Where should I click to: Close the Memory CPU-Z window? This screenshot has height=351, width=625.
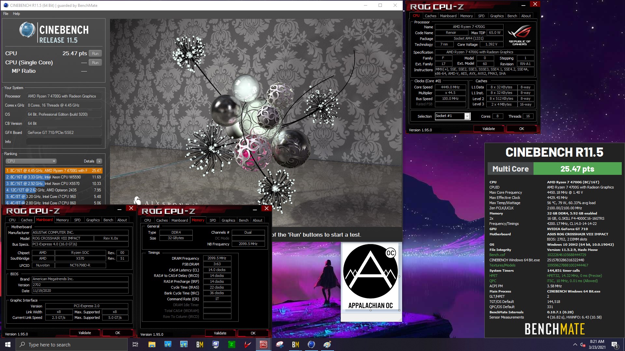[267, 208]
